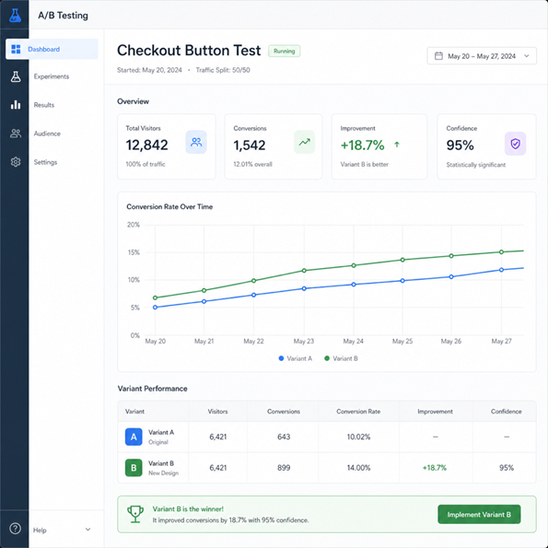The width and height of the screenshot is (548, 548).
Task: Click the Total Visitors people icon
Action: [196, 142]
